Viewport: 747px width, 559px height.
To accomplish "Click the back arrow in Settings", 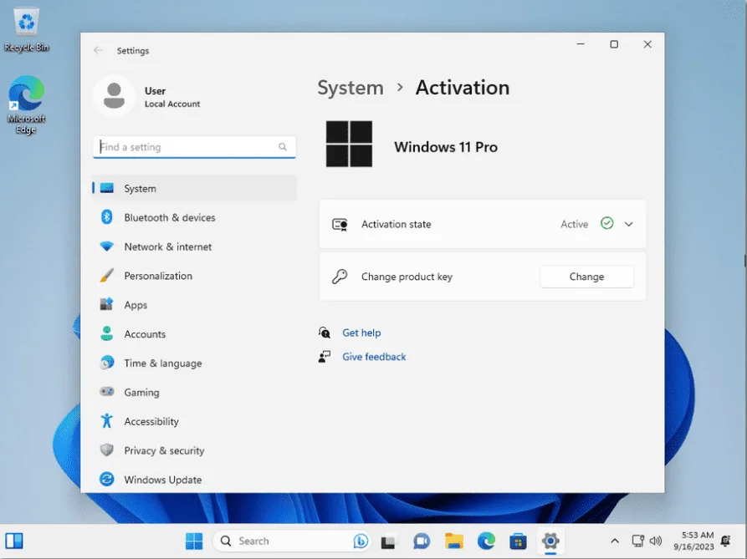I will tap(98, 50).
